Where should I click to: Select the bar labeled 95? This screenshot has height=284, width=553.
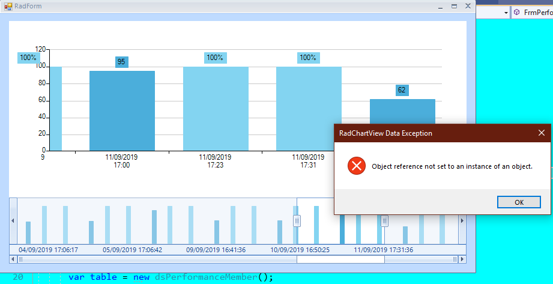pos(122,110)
